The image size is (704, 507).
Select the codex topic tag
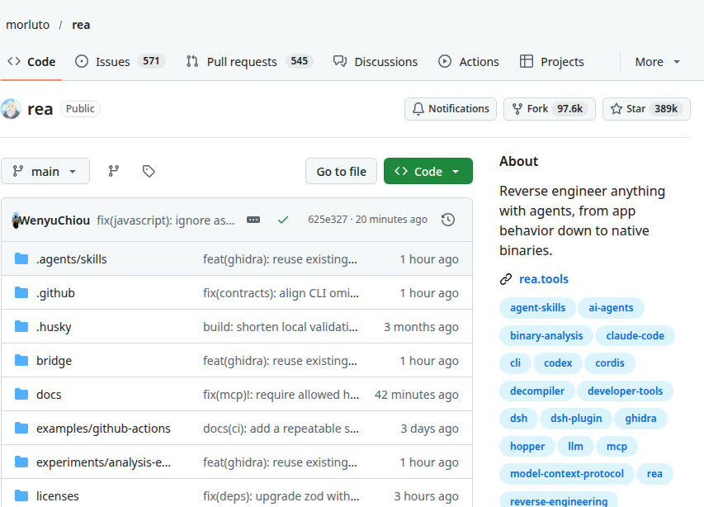click(558, 362)
